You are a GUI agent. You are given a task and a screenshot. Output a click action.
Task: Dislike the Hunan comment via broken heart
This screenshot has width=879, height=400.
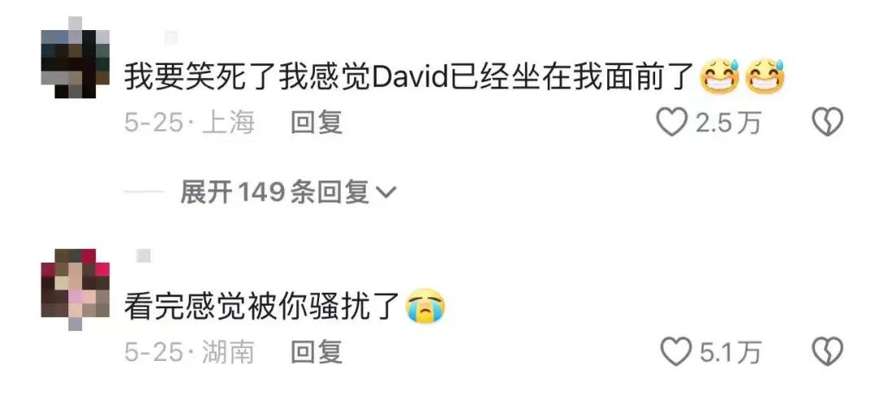click(x=828, y=352)
